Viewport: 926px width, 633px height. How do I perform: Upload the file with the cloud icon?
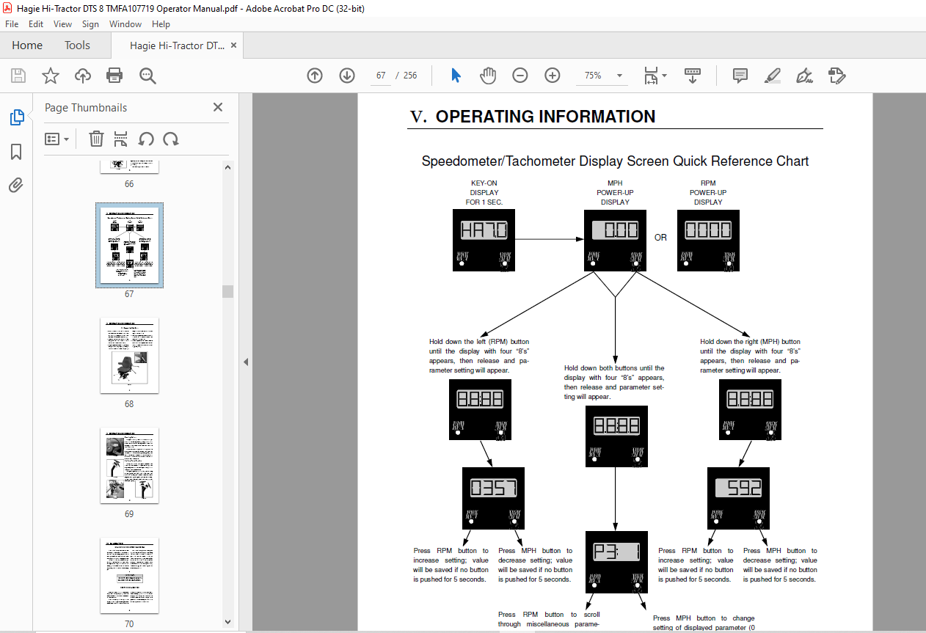[x=83, y=76]
